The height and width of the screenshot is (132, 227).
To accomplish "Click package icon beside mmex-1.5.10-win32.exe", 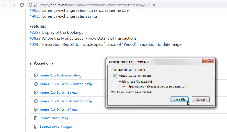I will [36, 93].
